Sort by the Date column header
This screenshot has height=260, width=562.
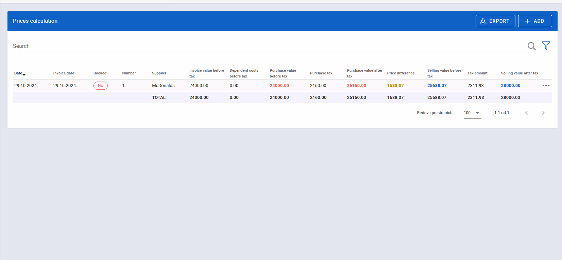(x=20, y=73)
